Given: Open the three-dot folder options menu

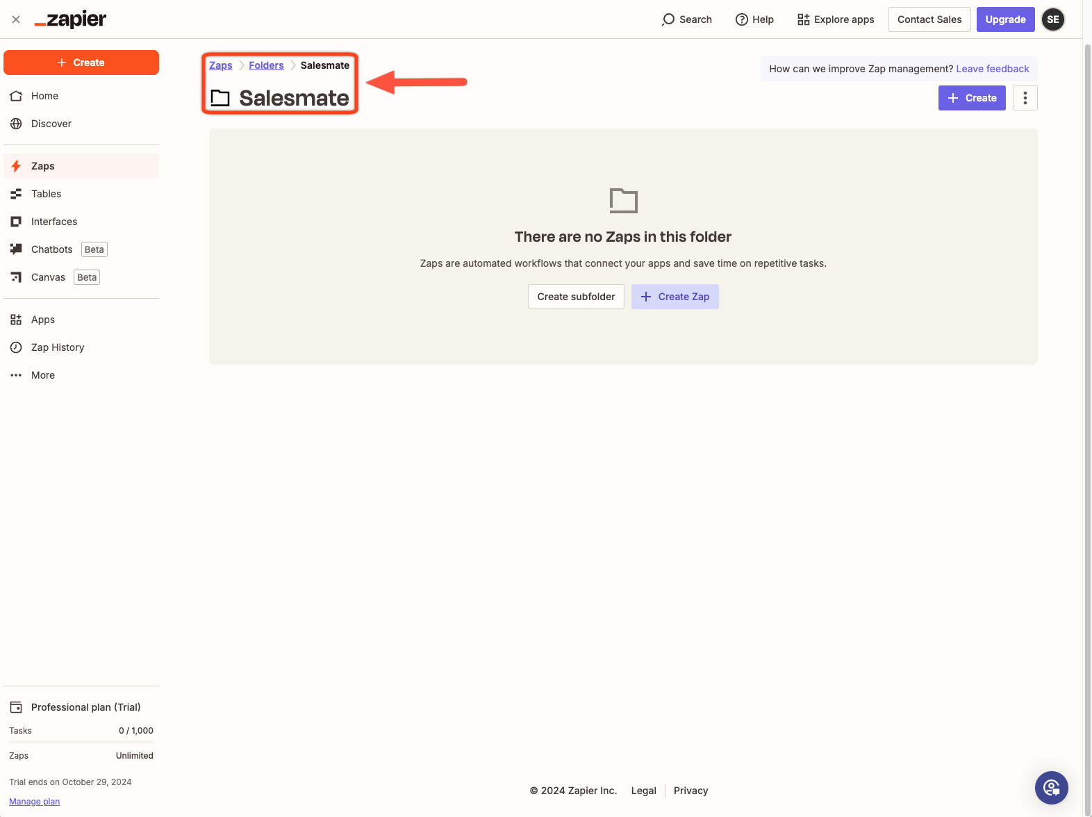Looking at the screenshot, I should (x=1025, y=98).
